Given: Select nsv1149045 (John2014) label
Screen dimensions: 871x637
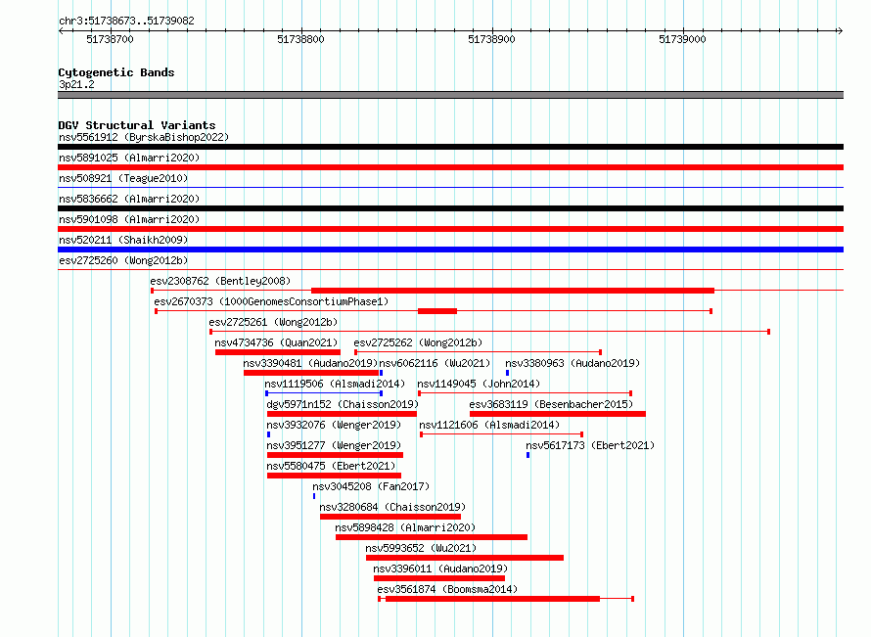Looking at the screenshot, I should [479, 384].
